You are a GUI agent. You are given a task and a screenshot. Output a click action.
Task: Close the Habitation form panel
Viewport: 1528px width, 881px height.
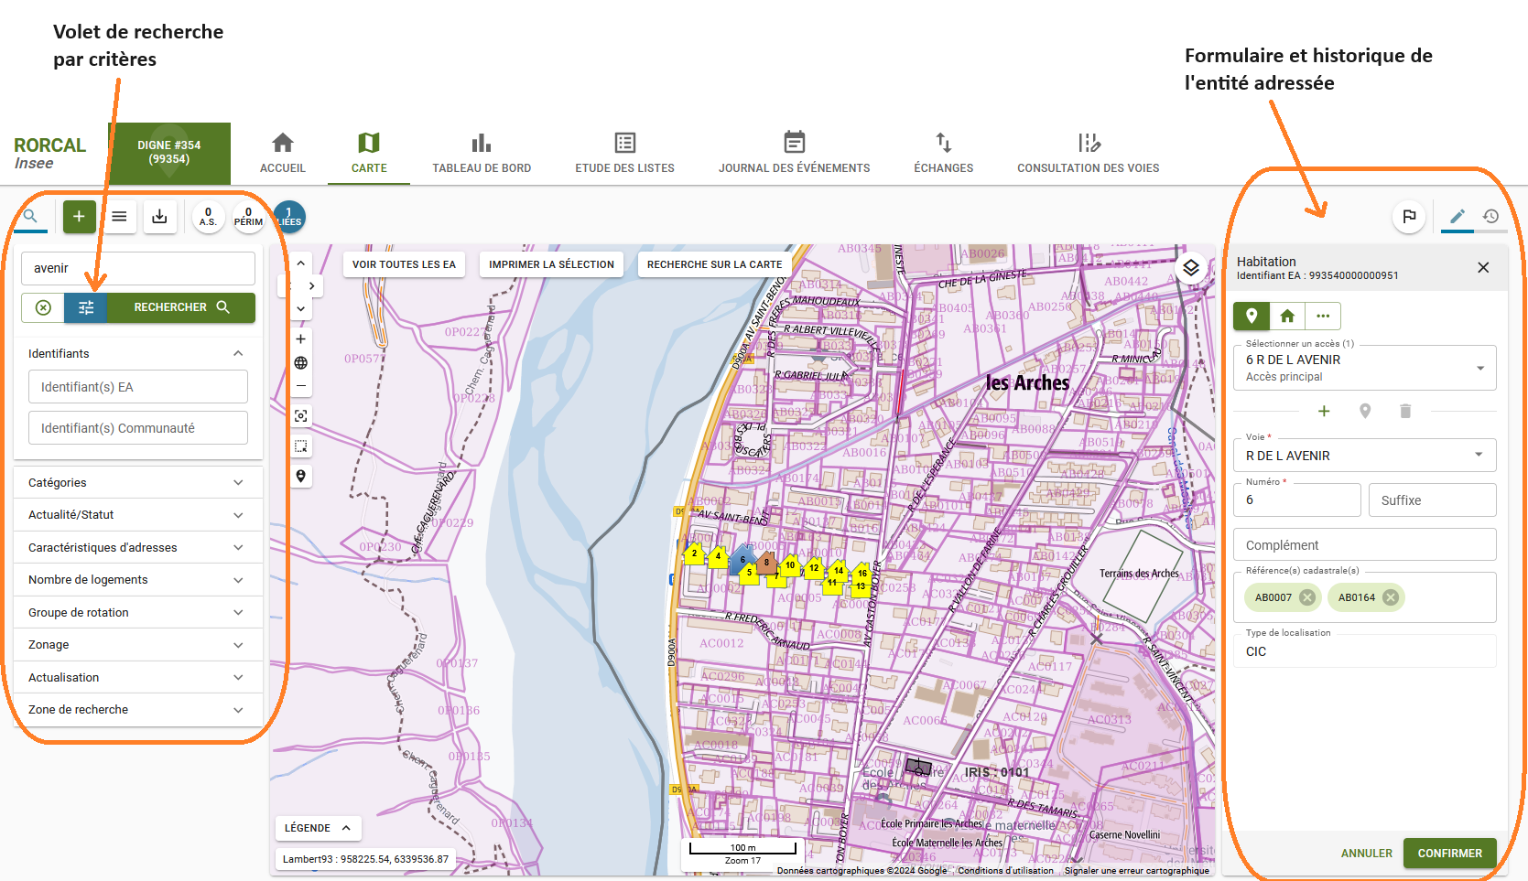tap(1483, 268)
